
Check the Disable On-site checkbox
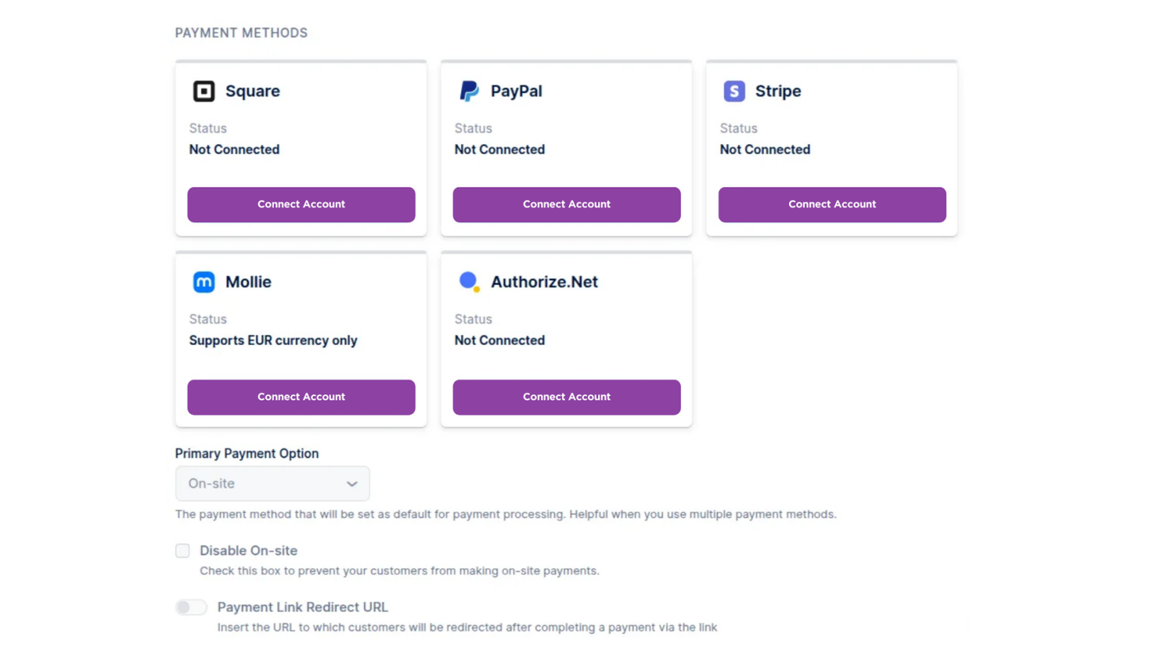183,551
